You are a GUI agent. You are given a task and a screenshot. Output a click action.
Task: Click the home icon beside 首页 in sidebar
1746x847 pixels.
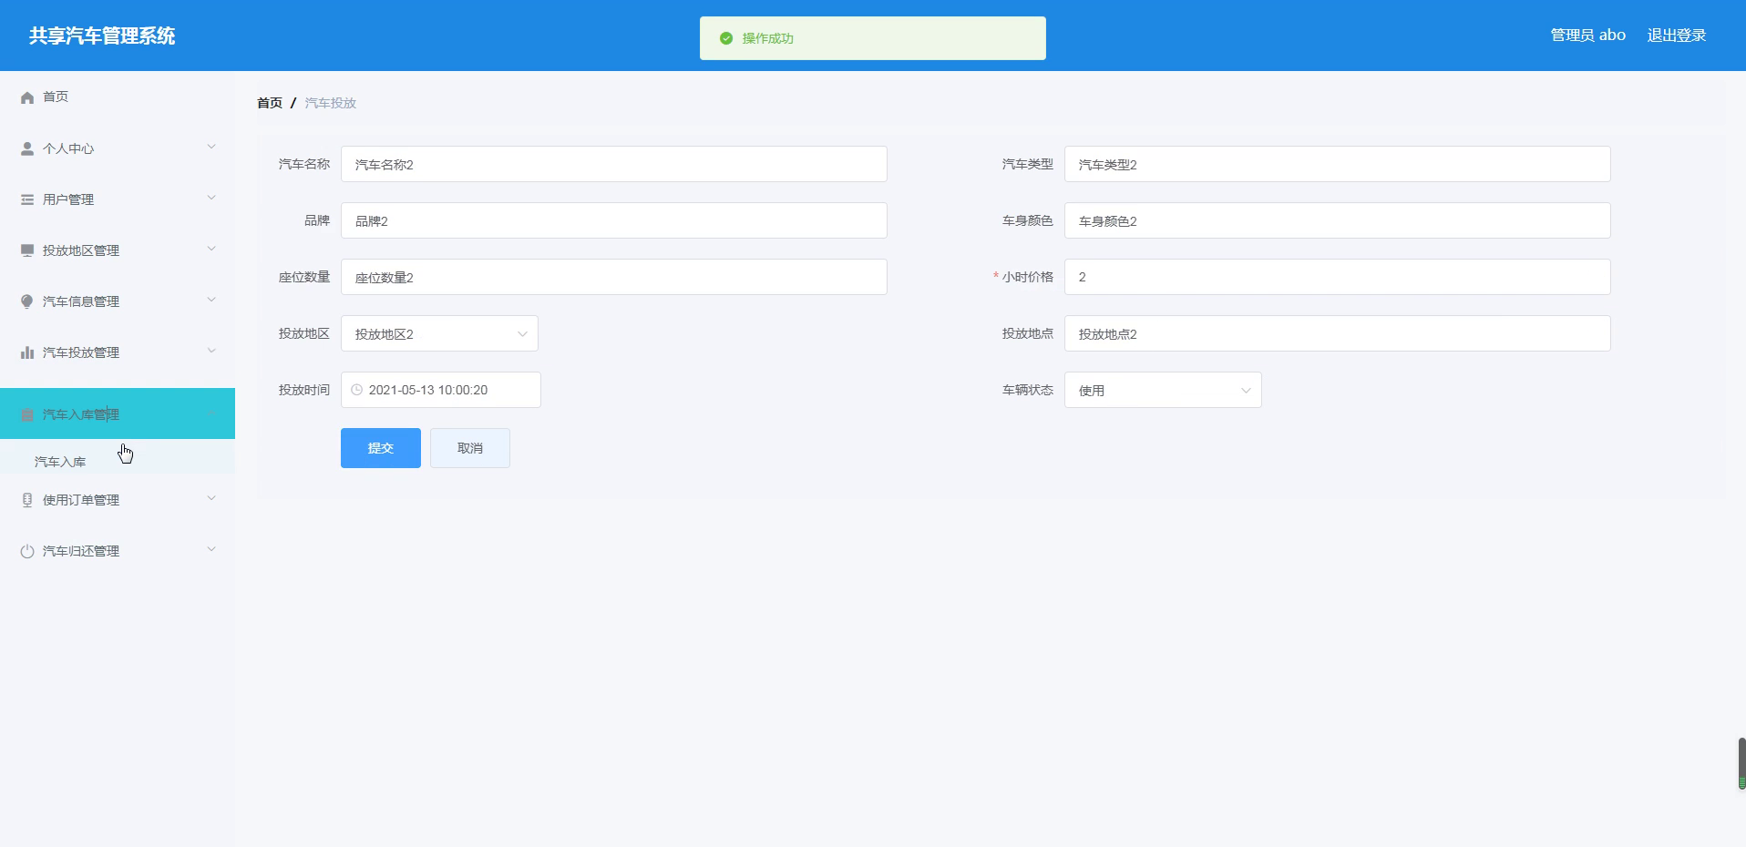coord(27,97)
